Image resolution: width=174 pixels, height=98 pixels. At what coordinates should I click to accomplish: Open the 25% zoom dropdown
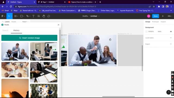pyautogui.click(x=170, y=16)
